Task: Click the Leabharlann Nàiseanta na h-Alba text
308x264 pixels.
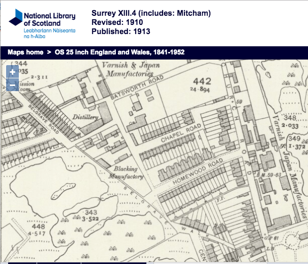Action: tap(49, 34)
